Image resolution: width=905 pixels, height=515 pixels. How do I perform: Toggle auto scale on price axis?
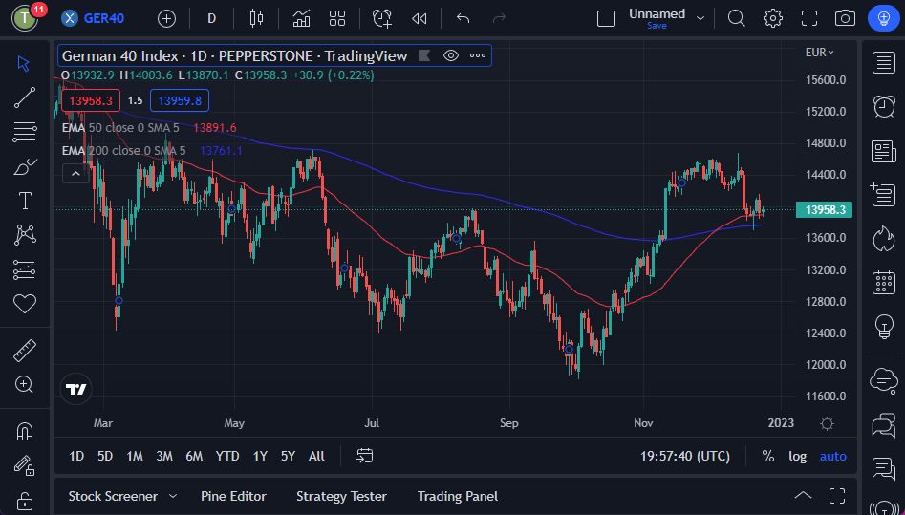[x=832, y=456]
